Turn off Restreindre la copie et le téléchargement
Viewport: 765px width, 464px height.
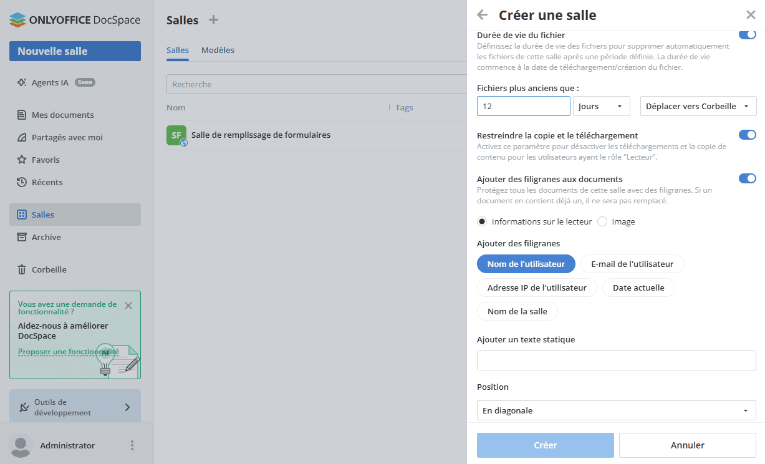[x=747, y=135]
